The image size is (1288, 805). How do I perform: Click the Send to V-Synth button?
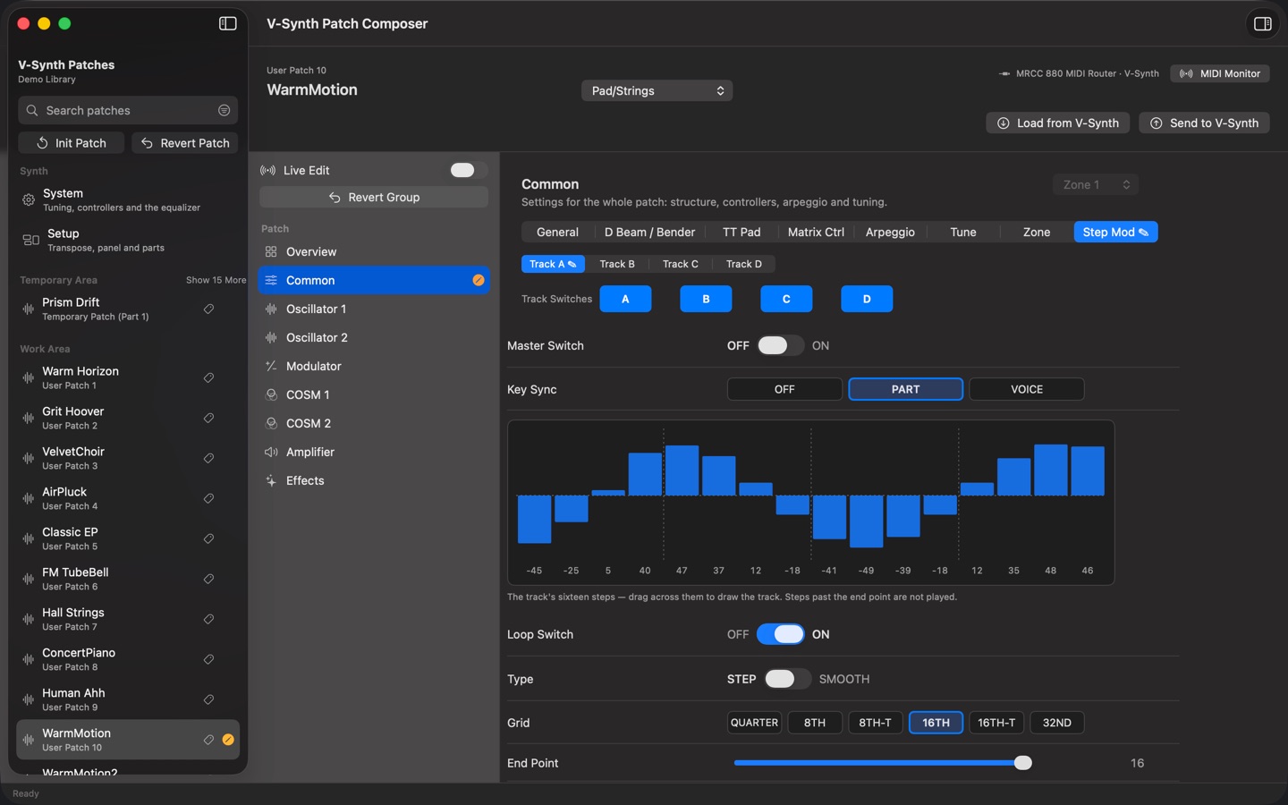(1204, 123)
